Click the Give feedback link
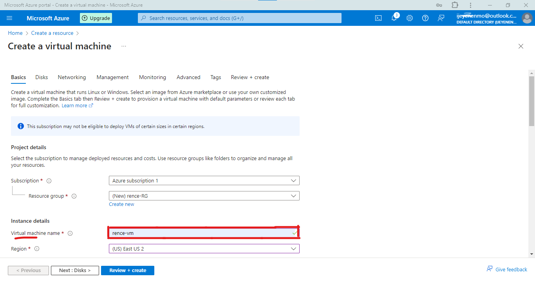Screen dimensions: 535x285 (512, 269)
